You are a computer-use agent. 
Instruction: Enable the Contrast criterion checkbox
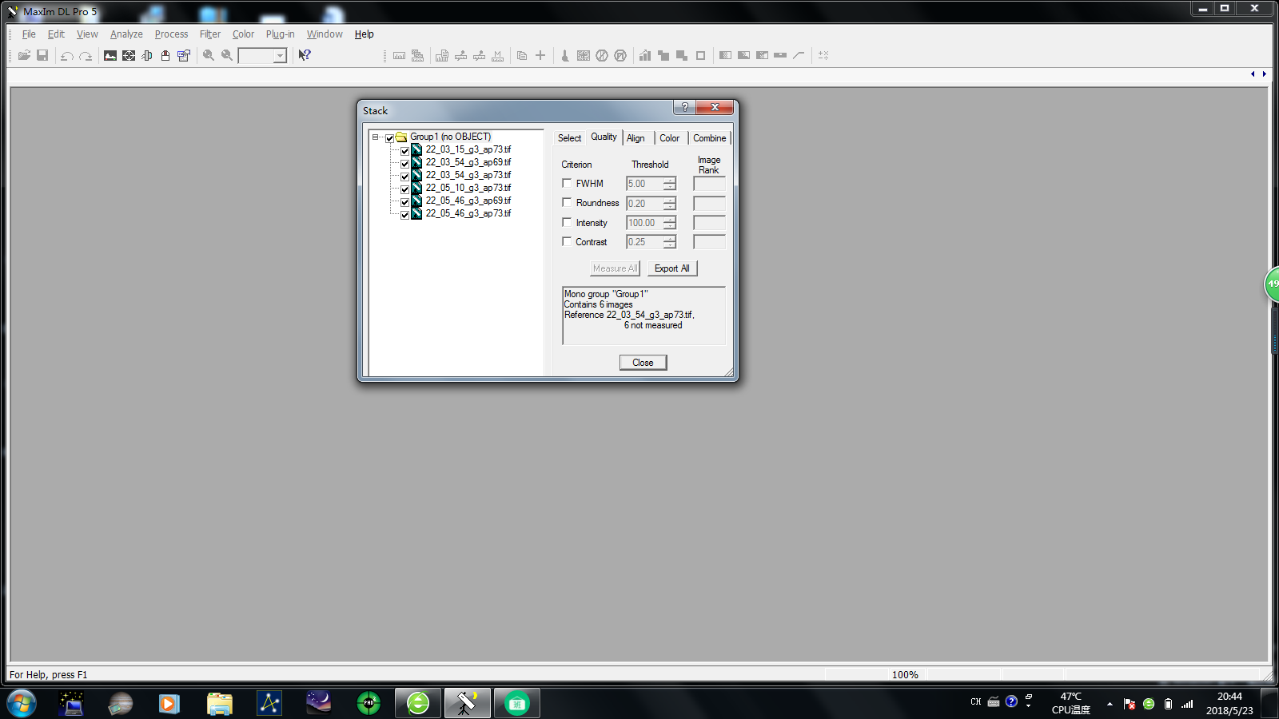click(567, 241)
